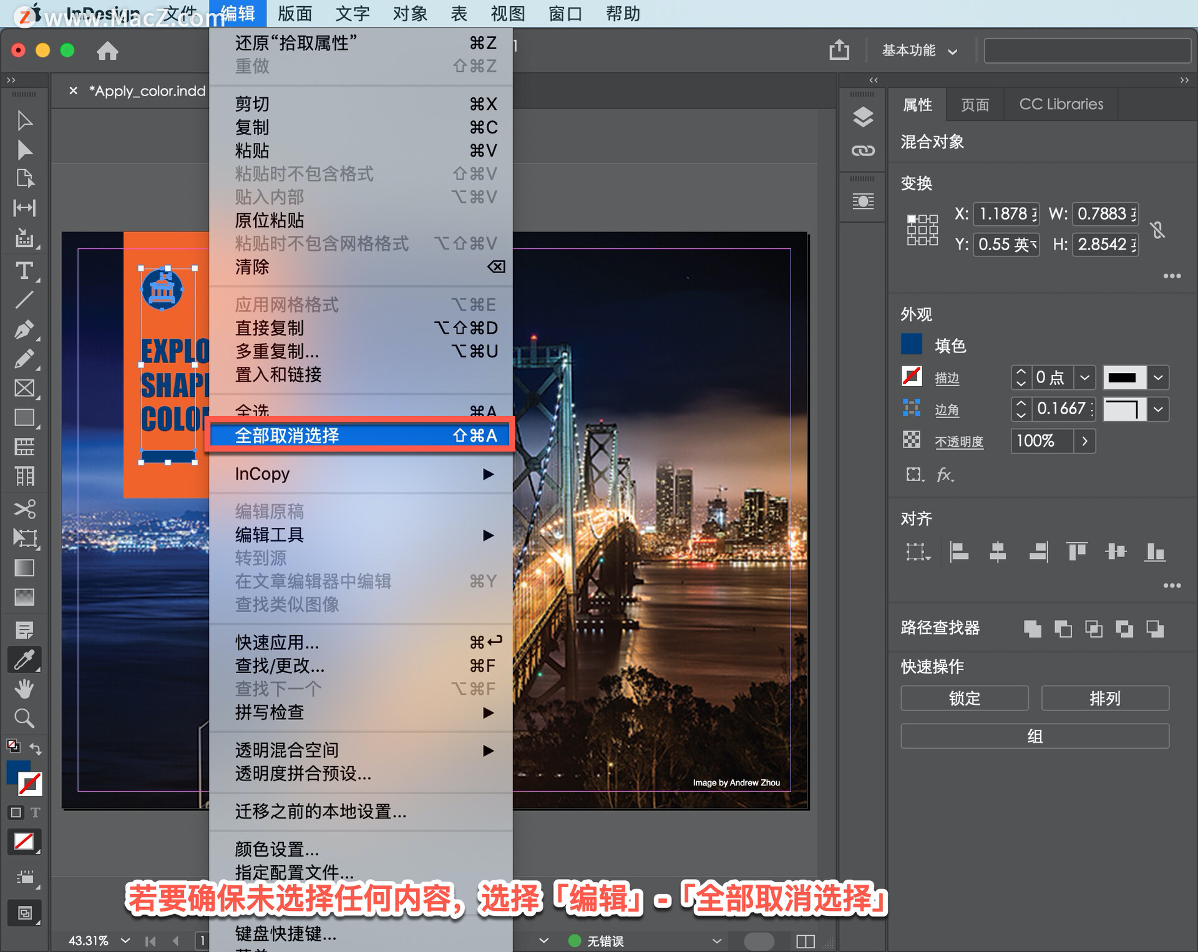Select the Zoom tool magnifier

[24, 718]
